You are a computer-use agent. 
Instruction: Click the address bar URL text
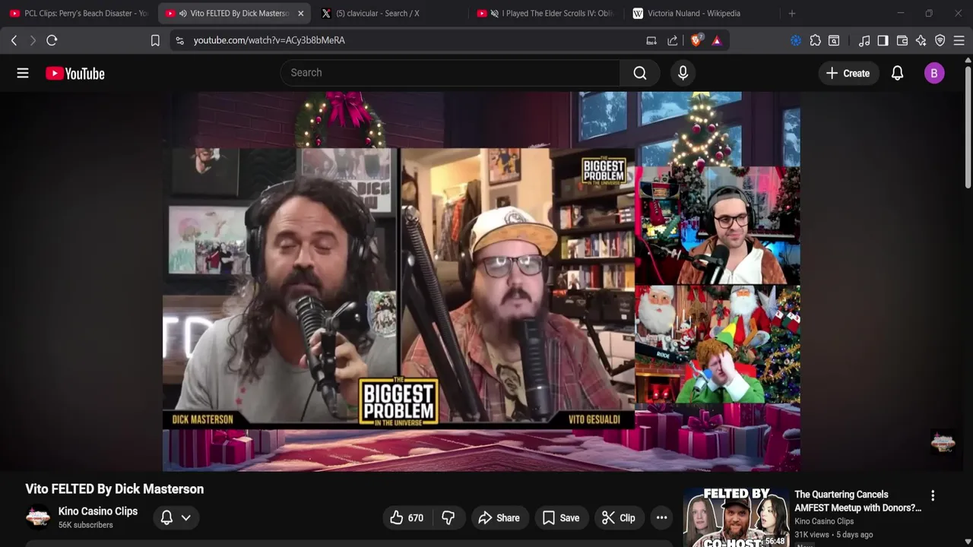click(269, 40)
